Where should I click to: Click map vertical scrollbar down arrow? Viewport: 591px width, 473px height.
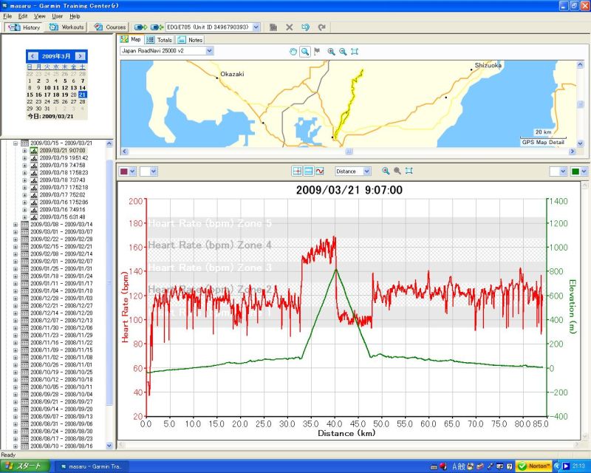tap(580, 143)
